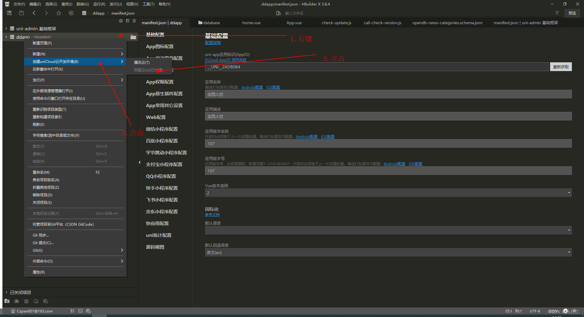
Task: Open the Git(G) submenu
Action: [75, 250]
